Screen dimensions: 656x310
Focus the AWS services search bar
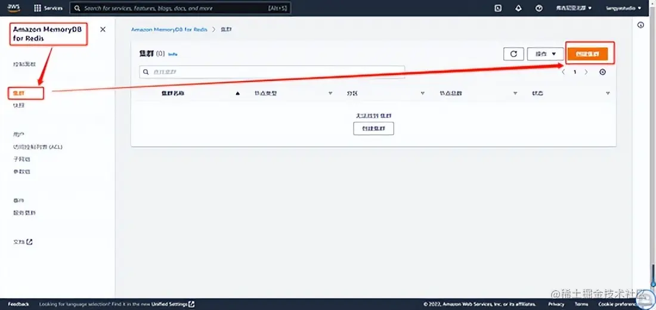click(180, 8)
